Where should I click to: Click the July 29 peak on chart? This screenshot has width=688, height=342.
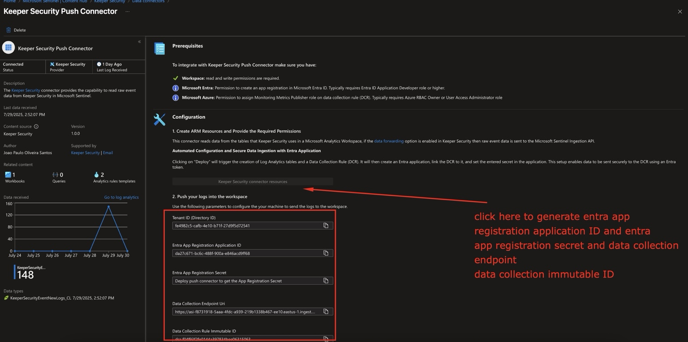pos(108,206)
